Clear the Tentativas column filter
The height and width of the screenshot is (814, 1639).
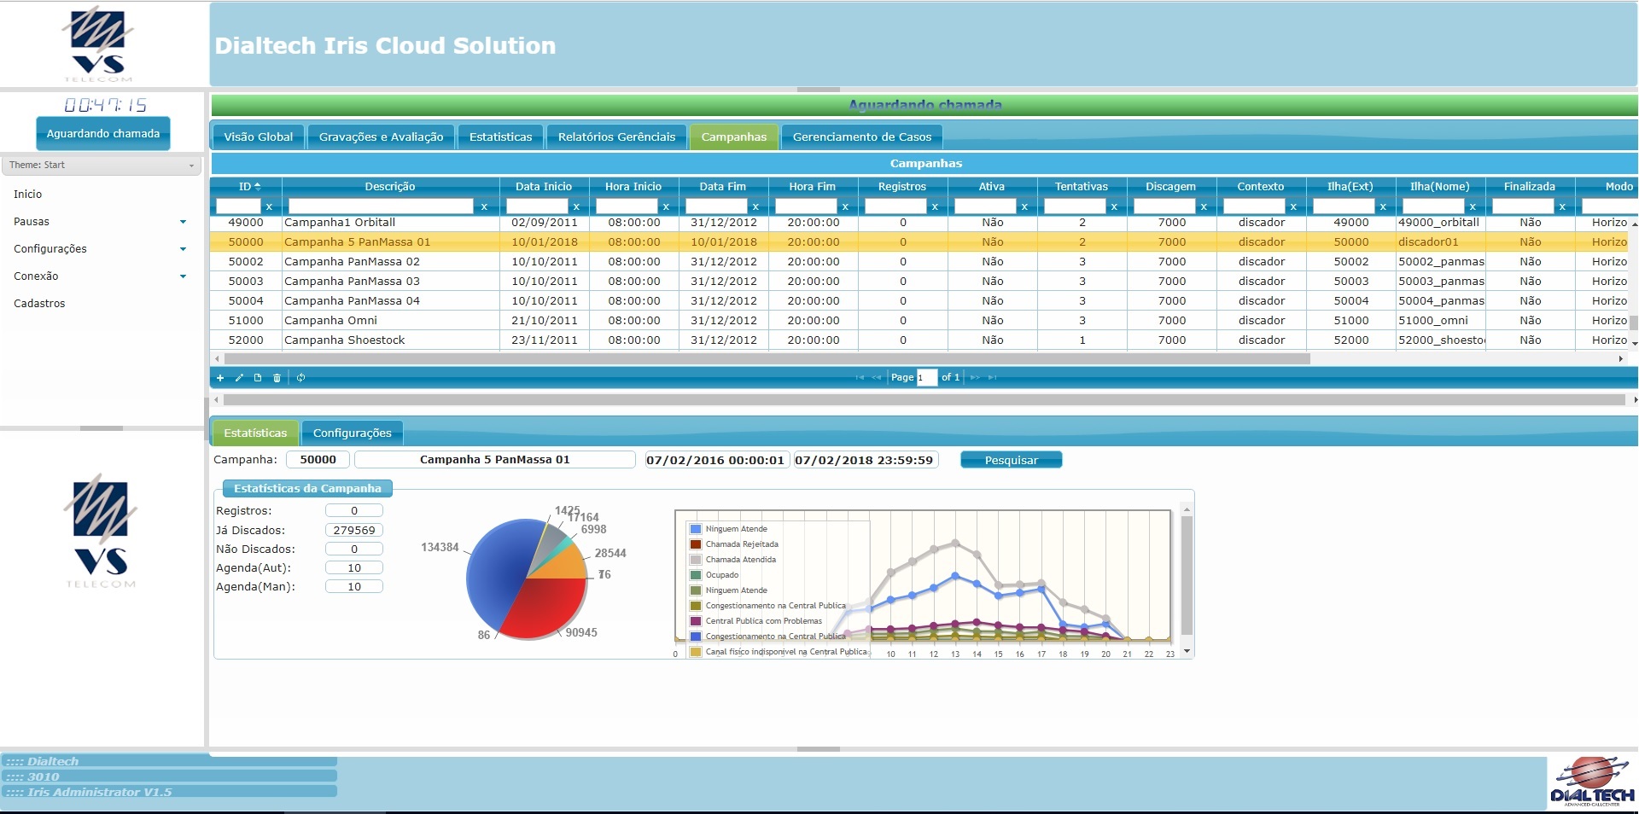point(1114,206)
